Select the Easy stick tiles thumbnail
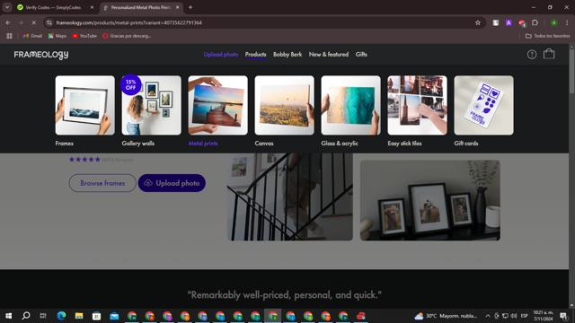Viewport: 575px width, 323px height. pos(417,105)
